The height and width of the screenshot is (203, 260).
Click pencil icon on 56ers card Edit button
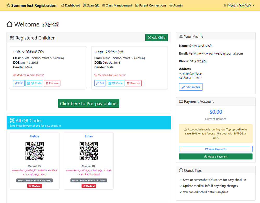pos(16,83)
